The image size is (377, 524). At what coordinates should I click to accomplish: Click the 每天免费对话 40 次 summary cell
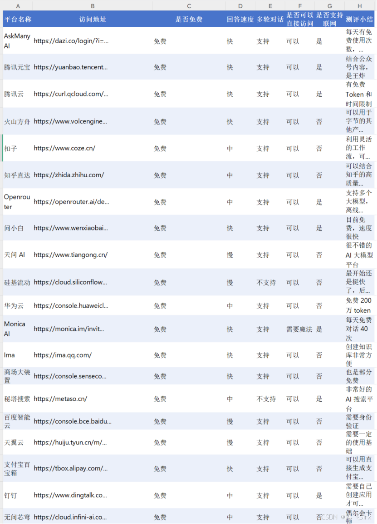(359, 329)
